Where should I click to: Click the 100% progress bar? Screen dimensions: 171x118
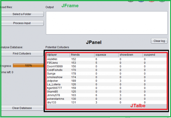[28, 66]
